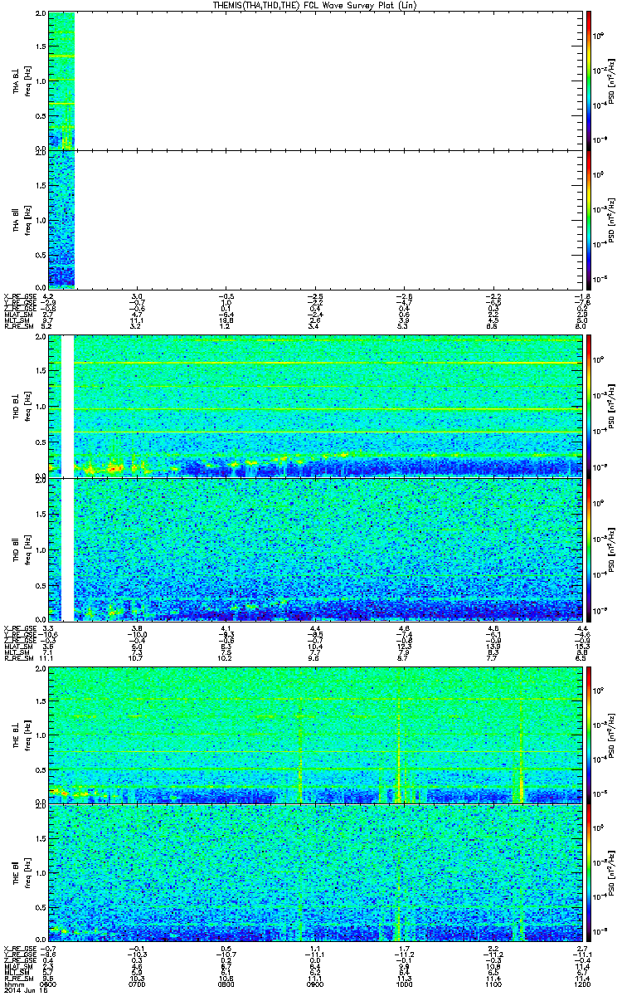The image size is (622, 996).
Task: Click the PSD color bar beside THE B∥
Action: pos(589,871)
